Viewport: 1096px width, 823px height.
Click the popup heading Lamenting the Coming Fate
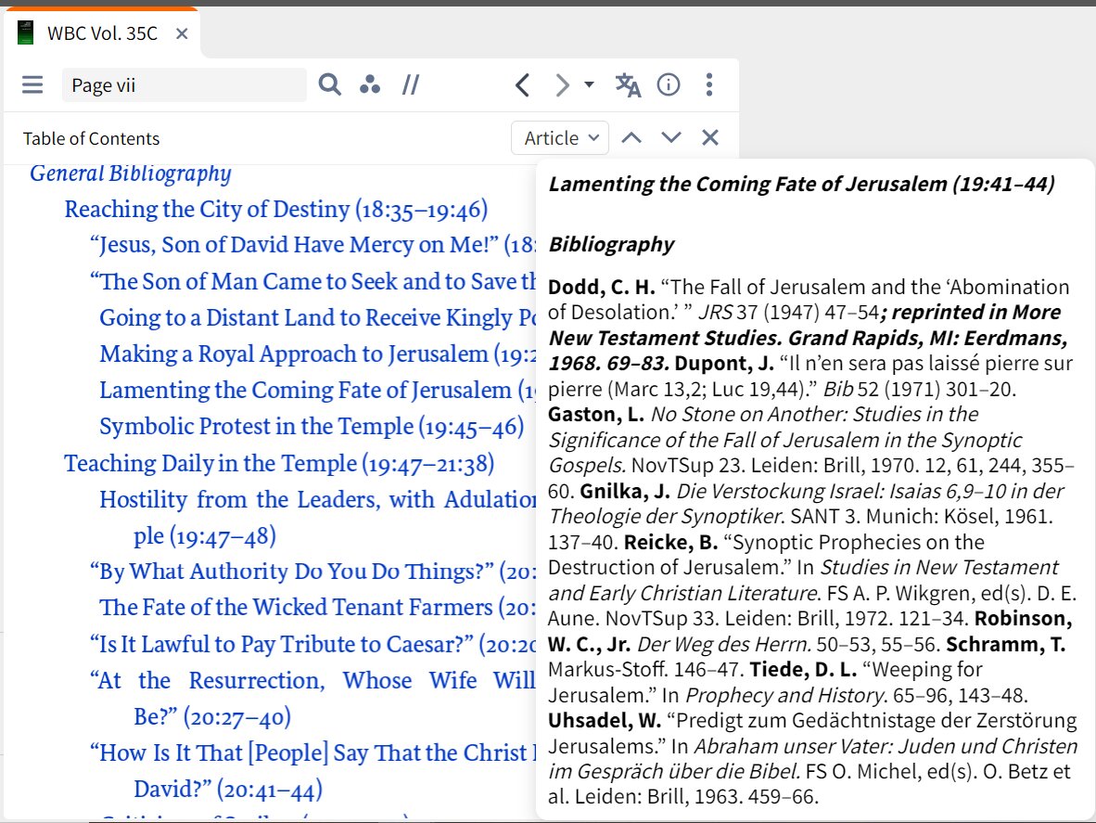[802, 184]
